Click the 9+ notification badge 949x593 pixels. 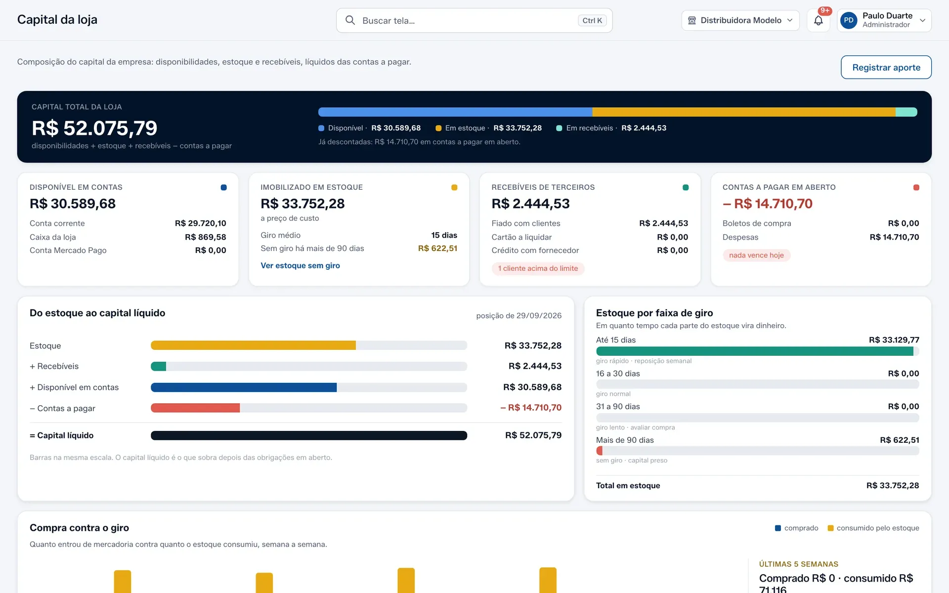pos(825,10)
